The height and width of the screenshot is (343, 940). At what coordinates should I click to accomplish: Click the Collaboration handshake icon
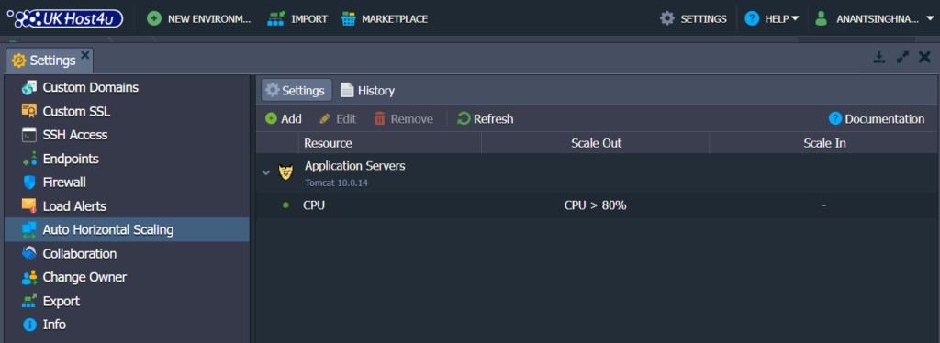pyautogui.click(x=28, y=254)
